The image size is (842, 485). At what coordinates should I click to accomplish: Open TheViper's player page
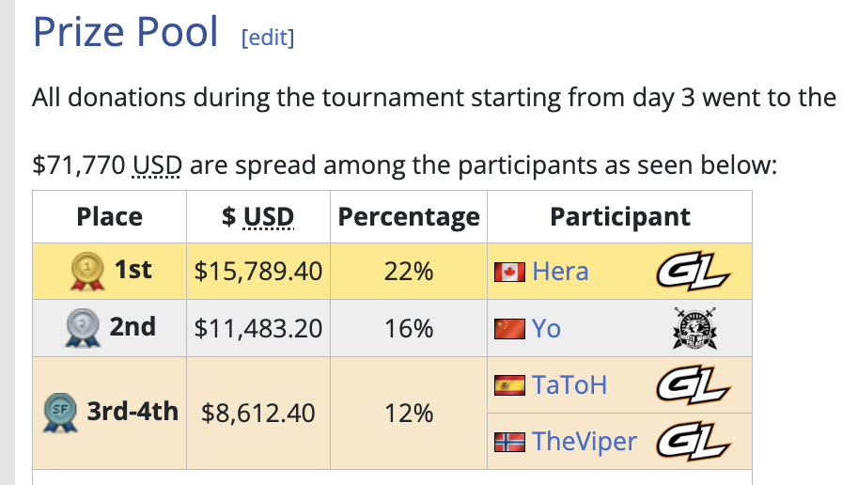[x=585, y=442]
